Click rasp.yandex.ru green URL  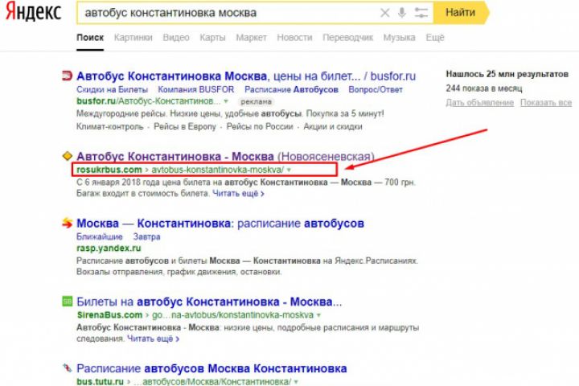tap(109, 248)
